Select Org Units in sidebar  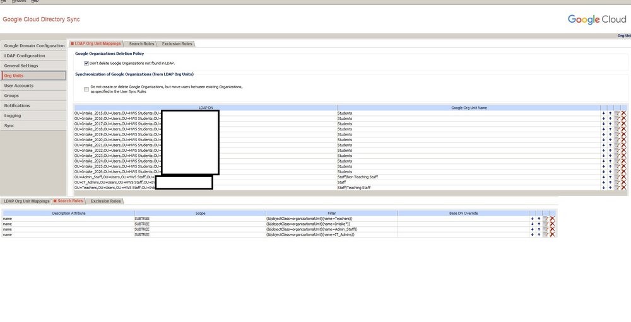pyautogui.click(x=33, y=76)
